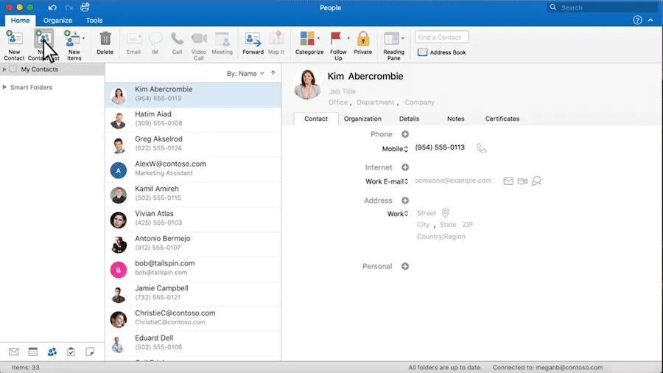Click the Map It icon
Screen dimensions: 663x373
tap(276, 43)
